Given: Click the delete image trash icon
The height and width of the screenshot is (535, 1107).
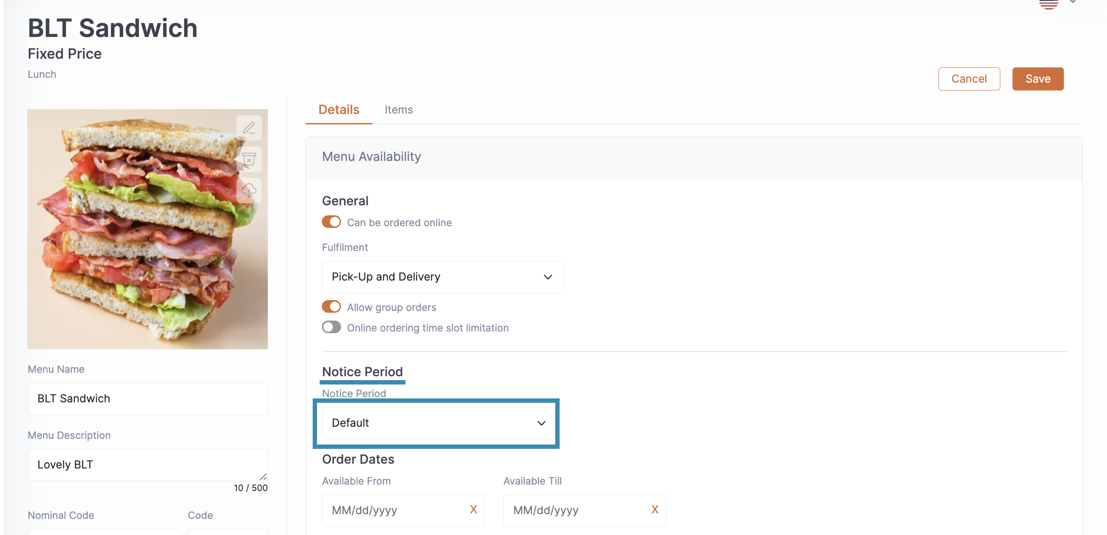Looking at the screenshot, I should [249, 159].
